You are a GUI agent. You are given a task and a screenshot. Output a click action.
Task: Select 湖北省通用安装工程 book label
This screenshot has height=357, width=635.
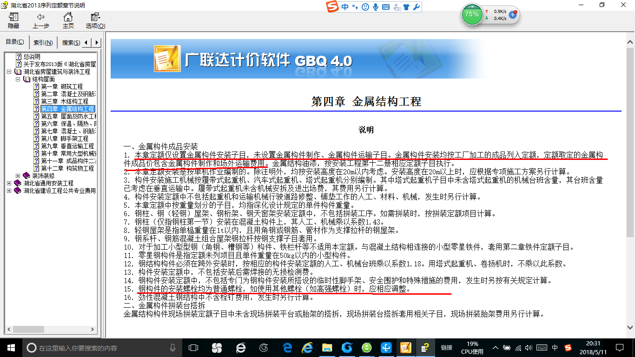coord(48,183)
